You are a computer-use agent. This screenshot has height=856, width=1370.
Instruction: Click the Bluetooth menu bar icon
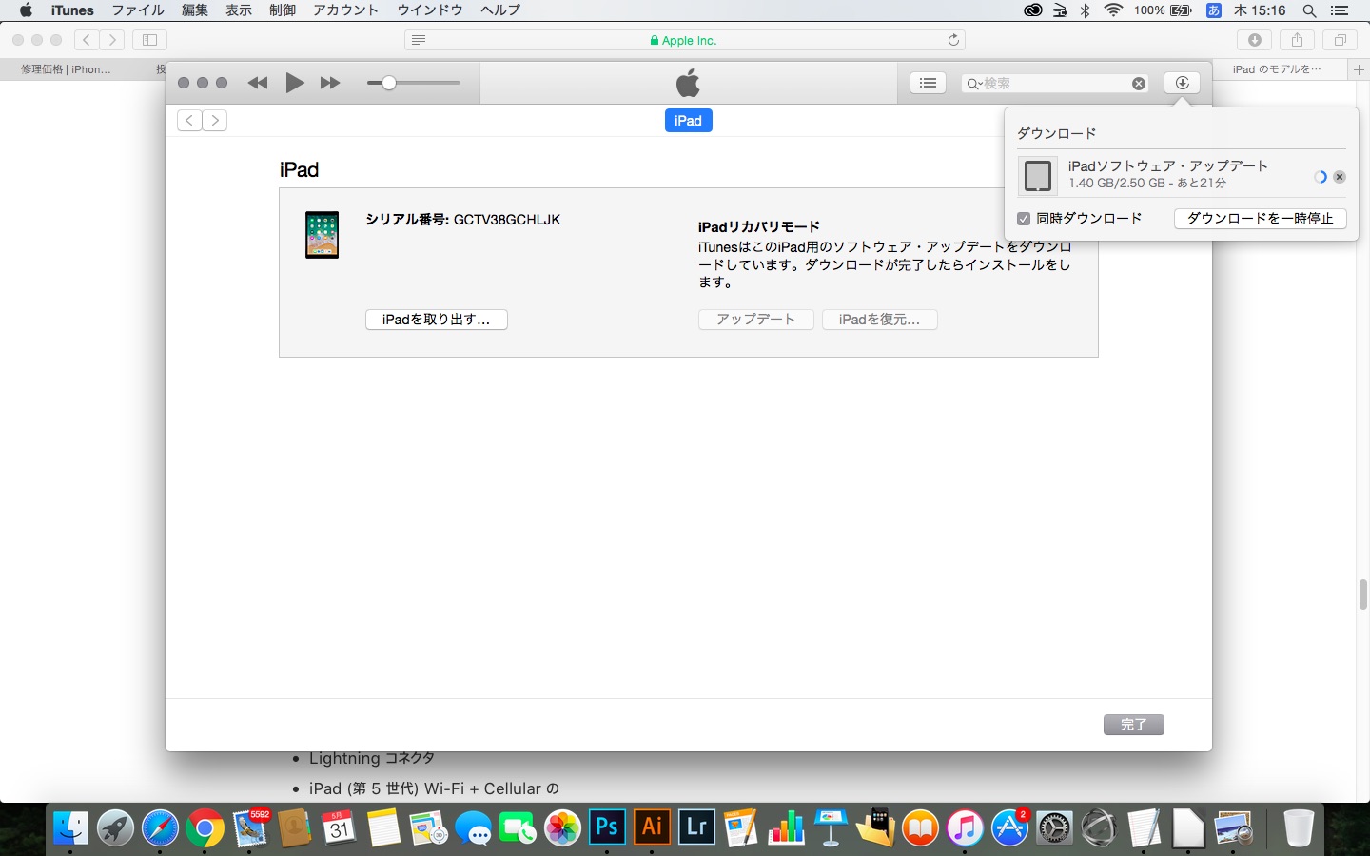coord(1086,10)
